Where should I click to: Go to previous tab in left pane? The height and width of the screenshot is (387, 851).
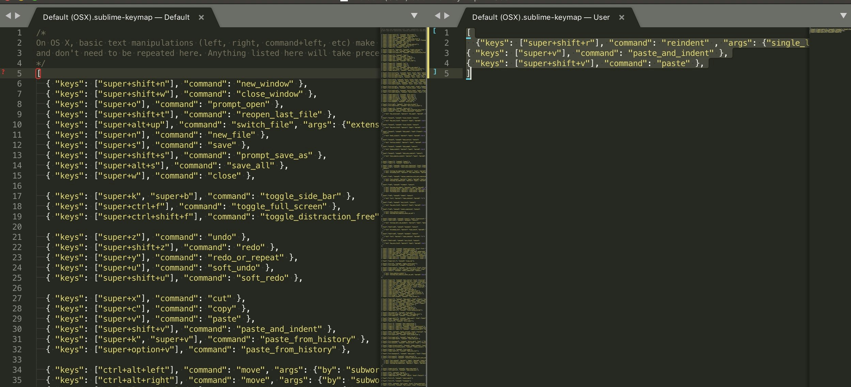point(8,16)
